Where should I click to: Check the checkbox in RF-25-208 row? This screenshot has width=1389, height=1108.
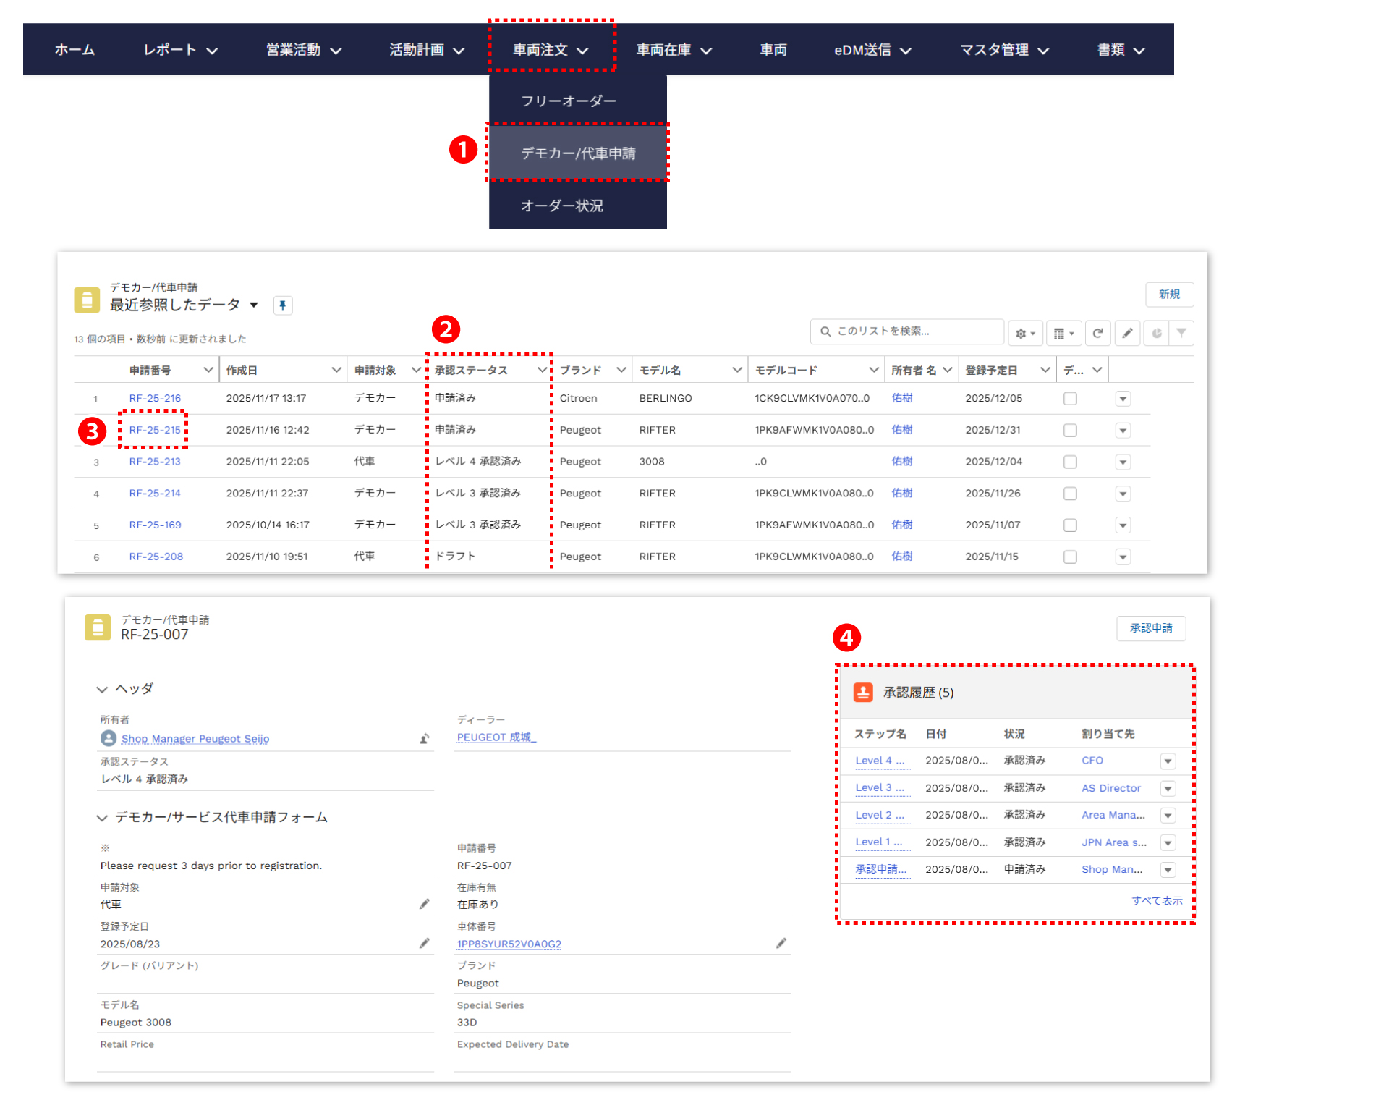1070,557
